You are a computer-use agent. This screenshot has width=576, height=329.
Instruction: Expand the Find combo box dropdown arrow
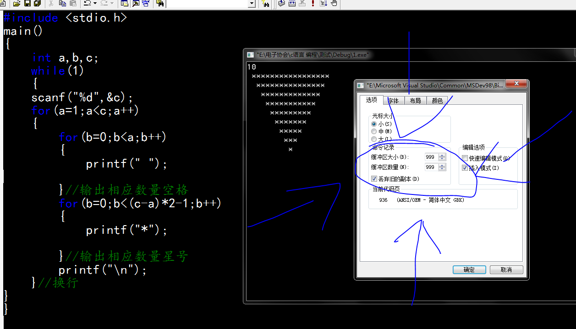pos(252,4)
